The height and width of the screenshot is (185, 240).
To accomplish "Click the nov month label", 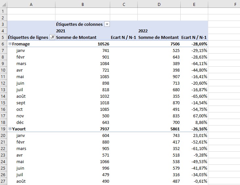I will pyautogui.click(x=20, y=116).
